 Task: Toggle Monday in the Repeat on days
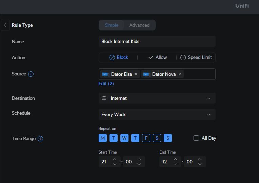[102, 138]
